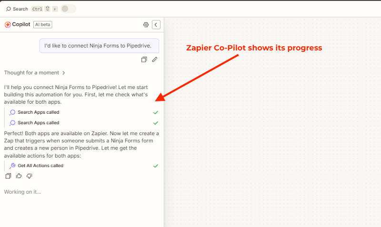This screenshot has width=381, height=227.
Task: Click the search magnifier icon
Action: pyautogui.click(x=9, y=9)
